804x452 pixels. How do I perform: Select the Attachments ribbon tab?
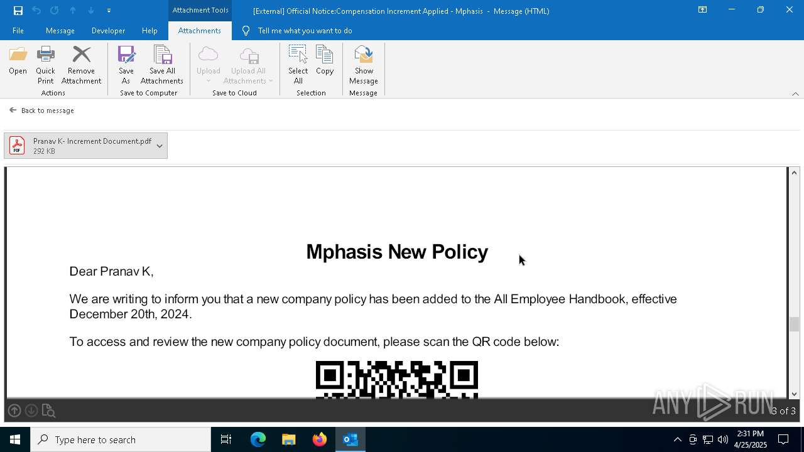click(200, 30)
